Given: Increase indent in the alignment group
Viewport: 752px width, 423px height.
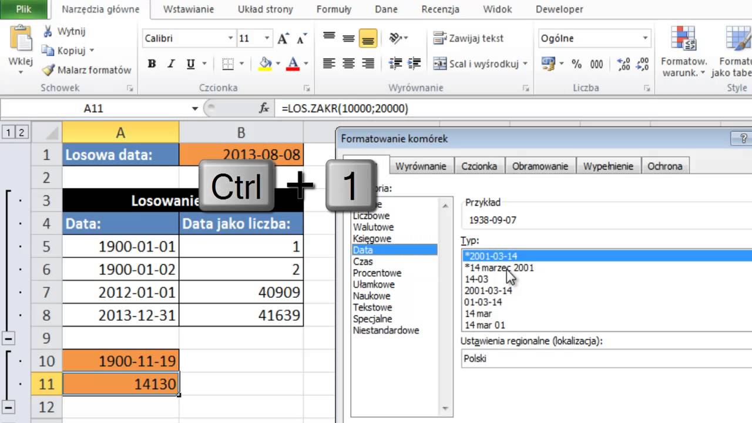Looking at the screenshot, I should pyautogui.click(x=414, y=63).
